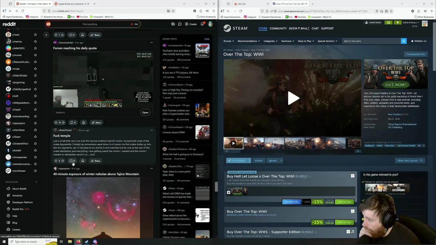Favorite r/movies with star toggle

[x=35, y=55]
